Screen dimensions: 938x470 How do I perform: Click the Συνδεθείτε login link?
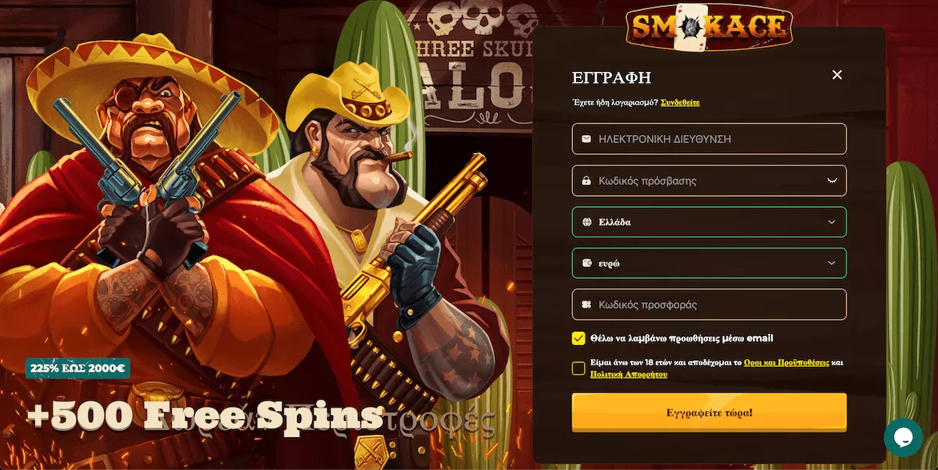pyautogui.click(x=680, y=102)
